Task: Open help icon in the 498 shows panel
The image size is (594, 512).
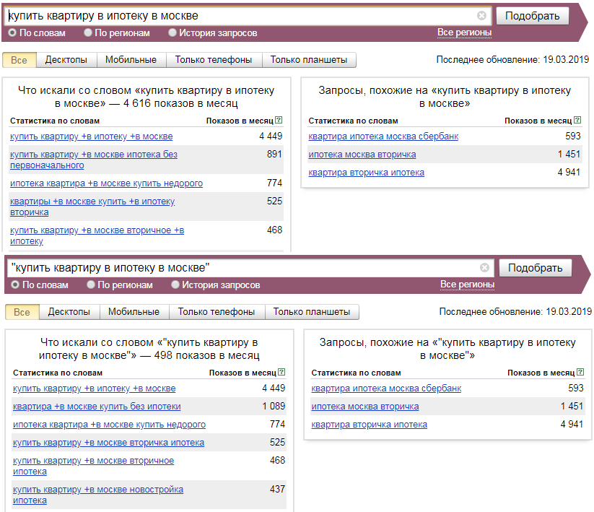Action: tap(281, 373)
